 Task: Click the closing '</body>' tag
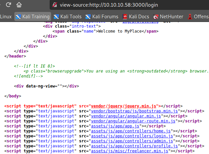[13, 96]
